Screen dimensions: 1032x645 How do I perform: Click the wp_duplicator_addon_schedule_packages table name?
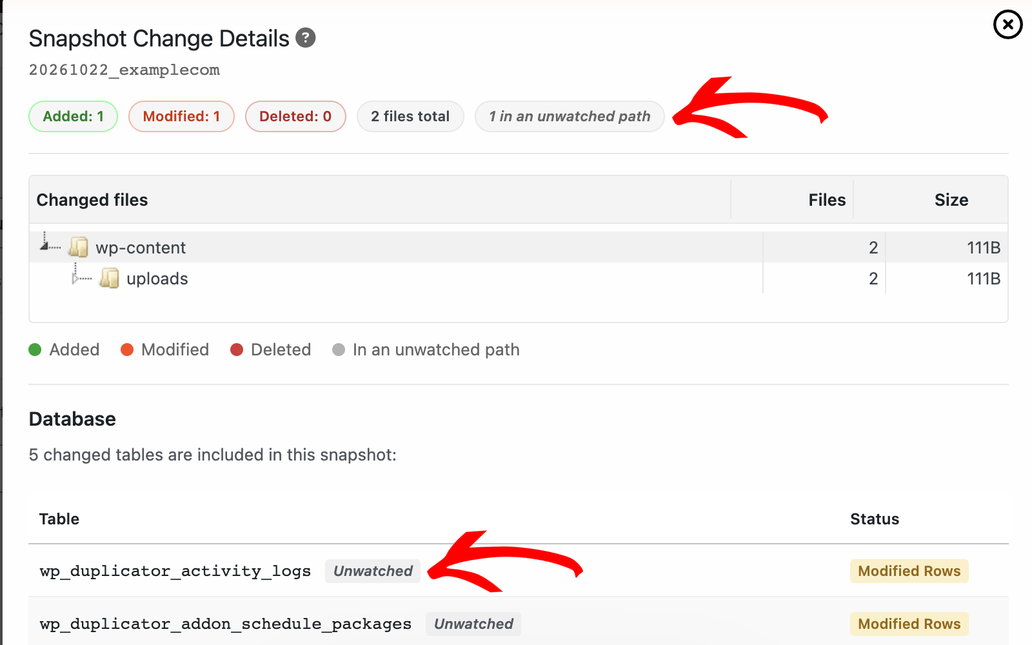pyautogui.click(x=226, y=624)
